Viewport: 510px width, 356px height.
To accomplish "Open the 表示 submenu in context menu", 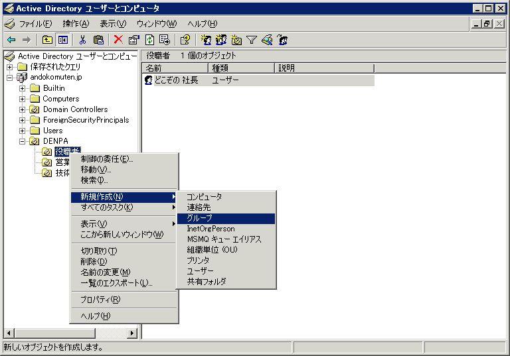I will (124, 224).
